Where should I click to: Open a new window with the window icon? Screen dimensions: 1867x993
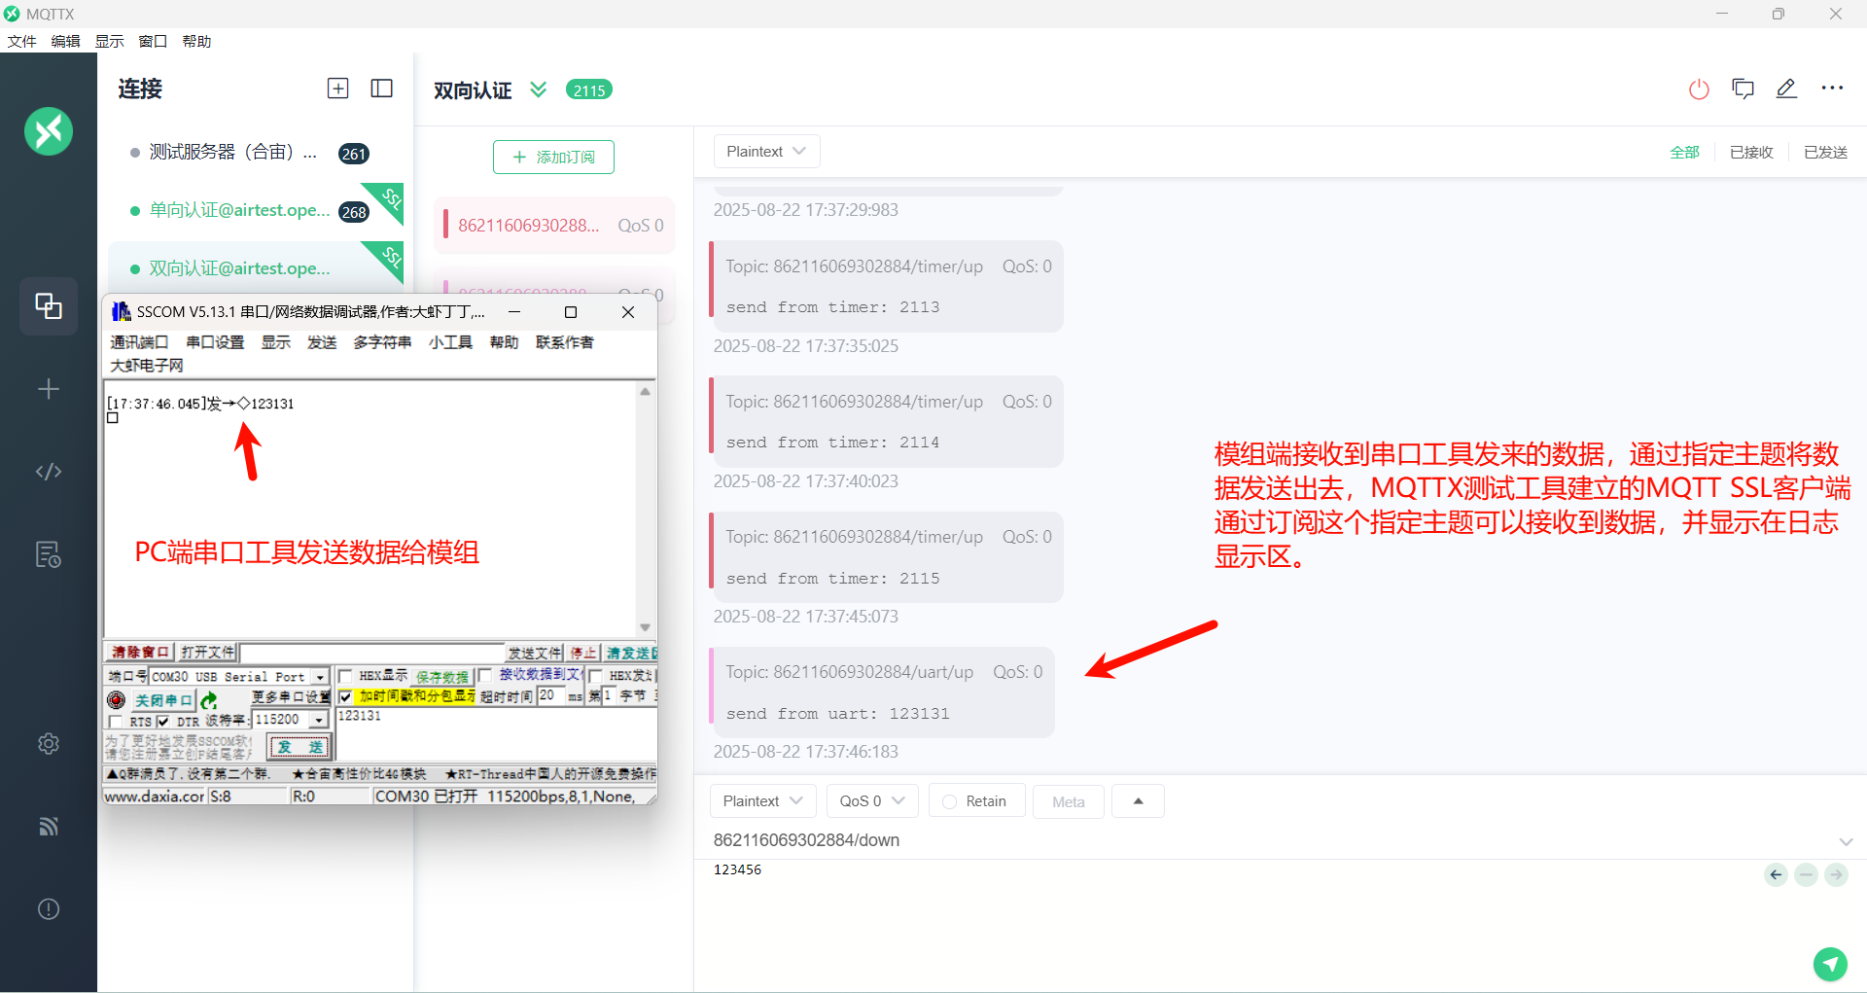tap(1743, 89)
